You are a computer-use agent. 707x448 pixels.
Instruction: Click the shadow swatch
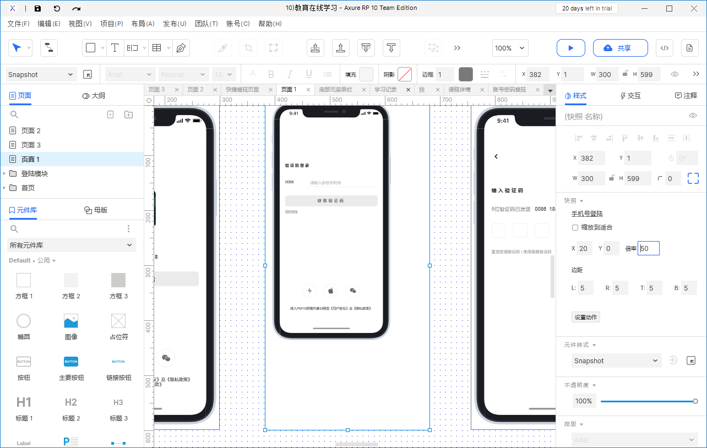[x=405, y=74]
